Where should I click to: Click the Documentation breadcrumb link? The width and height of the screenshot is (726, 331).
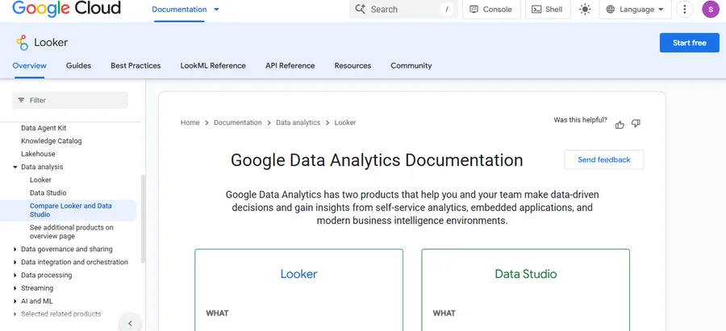pos(237,122)
